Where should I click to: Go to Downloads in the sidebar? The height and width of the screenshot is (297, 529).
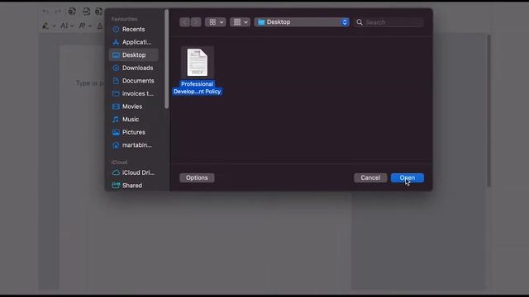(134, 68)
